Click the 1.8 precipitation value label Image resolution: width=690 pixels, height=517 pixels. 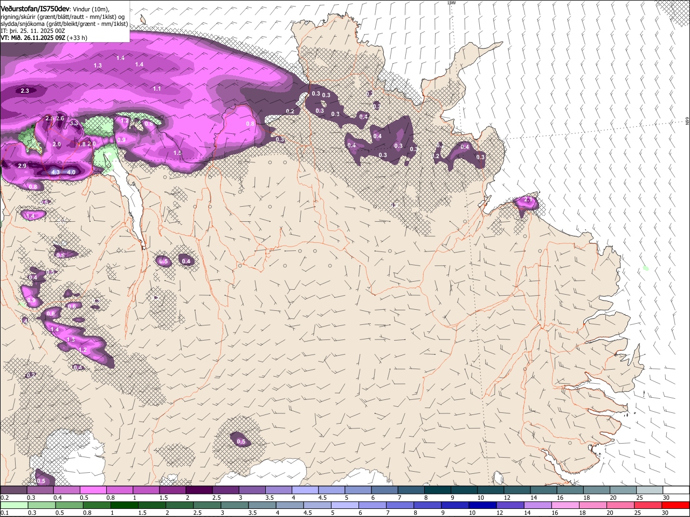click(x=81, y=144)
